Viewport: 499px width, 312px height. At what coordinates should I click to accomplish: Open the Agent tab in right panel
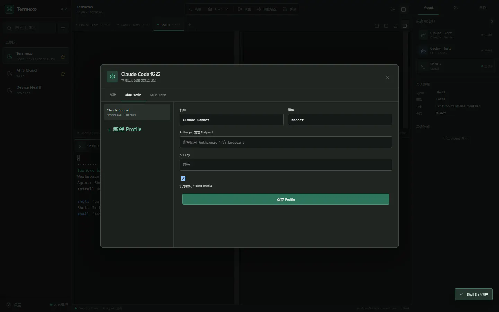tap(429, 8)
